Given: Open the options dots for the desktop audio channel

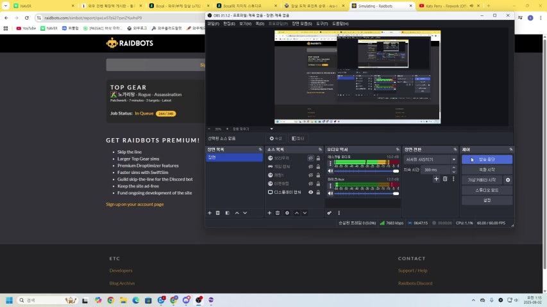Looking at the screenshot, I should click(330, 164).
